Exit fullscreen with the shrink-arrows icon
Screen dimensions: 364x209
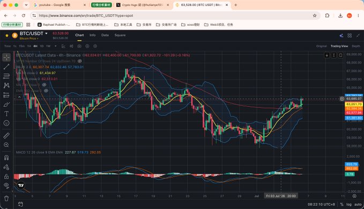click(358, 35)
